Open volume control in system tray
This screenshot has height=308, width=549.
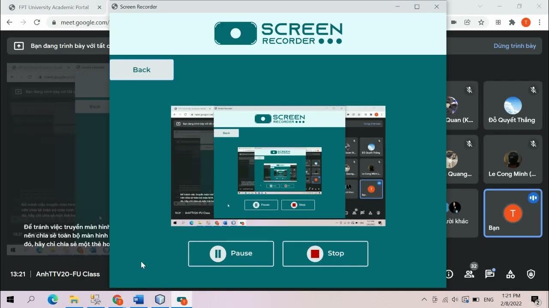455,299
